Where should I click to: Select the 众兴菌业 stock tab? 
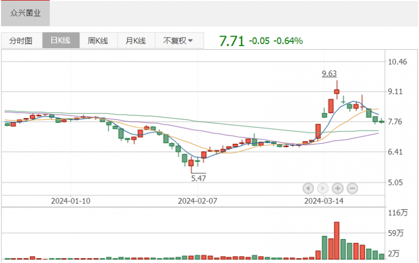(26, 13)
